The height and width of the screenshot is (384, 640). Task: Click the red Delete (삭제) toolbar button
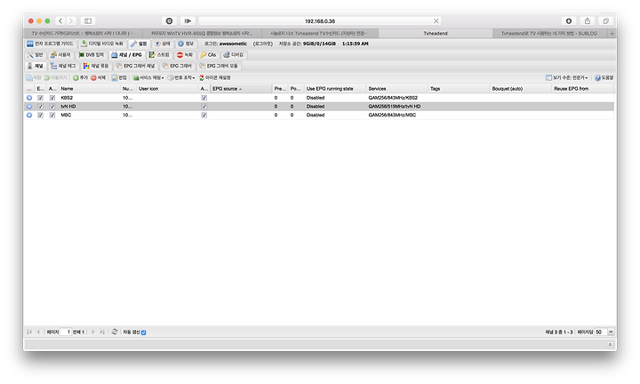point(98,77)
